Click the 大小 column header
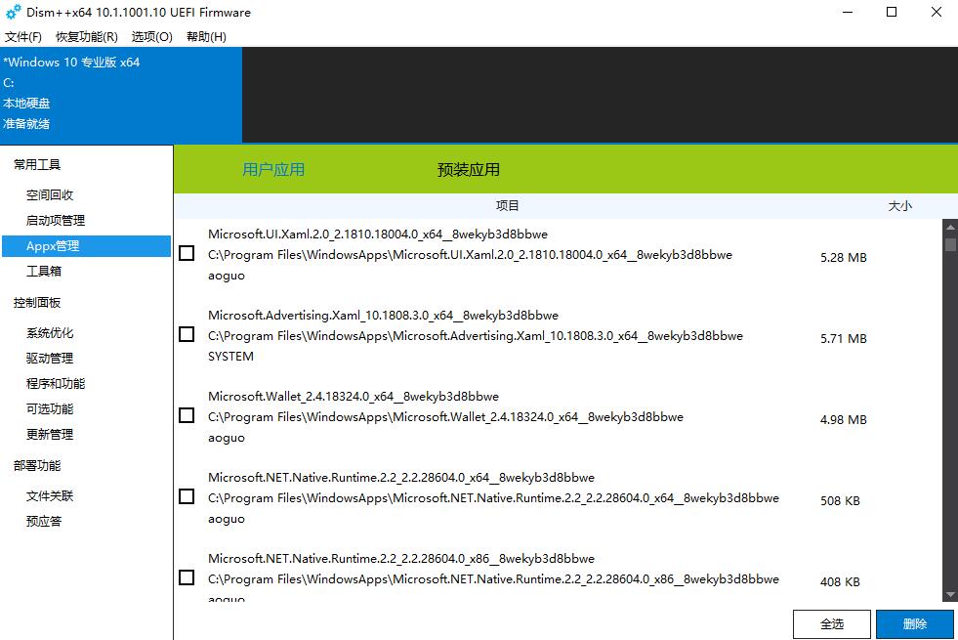 click(899, 206)
